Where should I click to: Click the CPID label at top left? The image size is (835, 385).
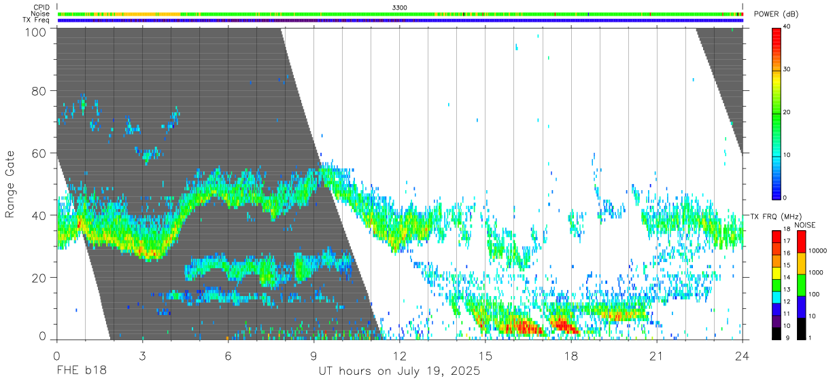41,7
